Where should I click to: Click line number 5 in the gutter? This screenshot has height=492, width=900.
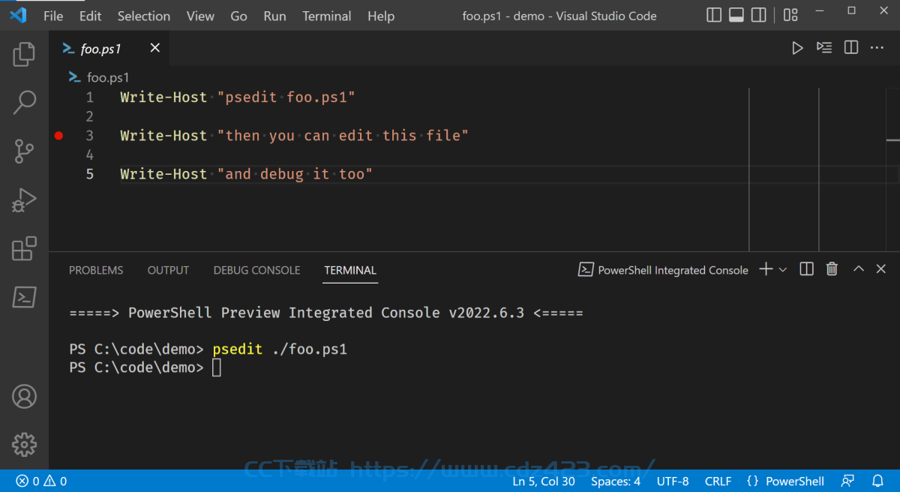[90, 174]
